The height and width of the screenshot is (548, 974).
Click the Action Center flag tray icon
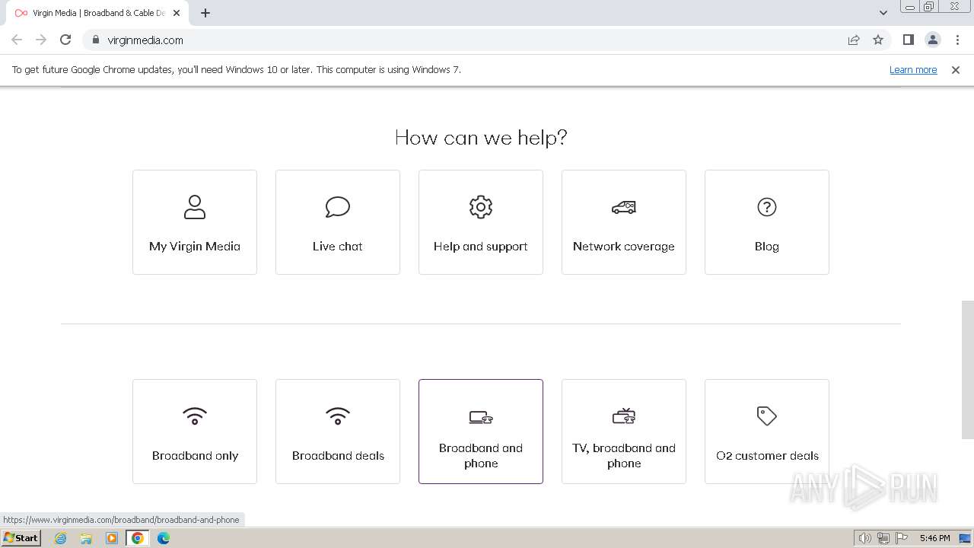tap(902, 538)
